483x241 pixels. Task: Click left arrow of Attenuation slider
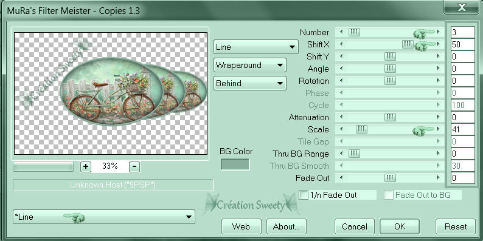[341, 117]
